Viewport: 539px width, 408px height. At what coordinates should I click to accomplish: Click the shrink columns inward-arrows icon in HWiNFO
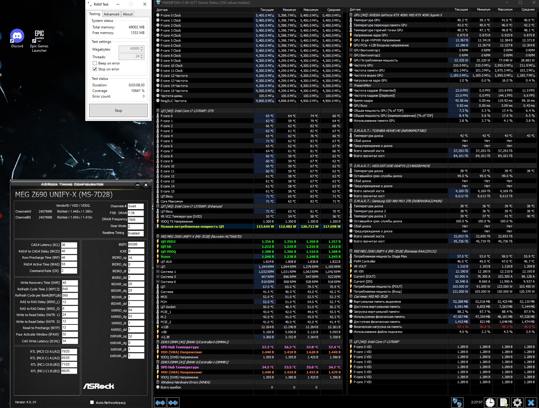(173, 402)
